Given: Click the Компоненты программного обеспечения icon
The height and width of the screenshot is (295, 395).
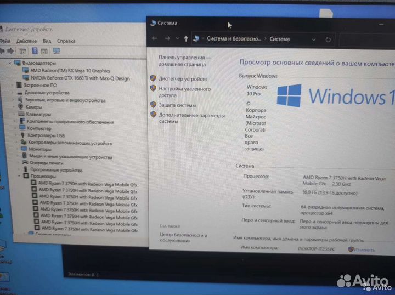Looking at the screenshot, I should pyautogui.click(x=22, y=121).
